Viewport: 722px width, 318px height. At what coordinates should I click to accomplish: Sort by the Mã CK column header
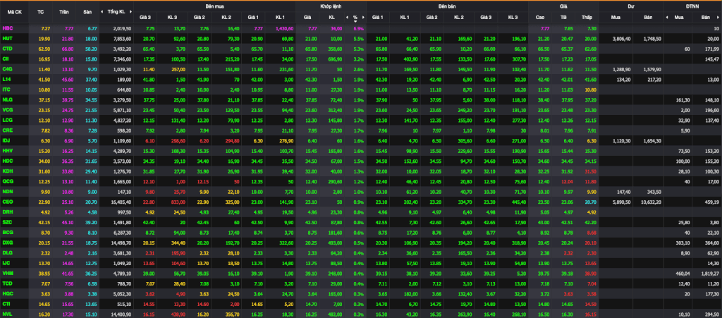pyautogui.click(x=14, y=11)
